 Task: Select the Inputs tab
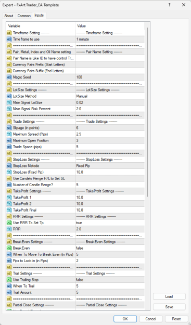point(39,15)
